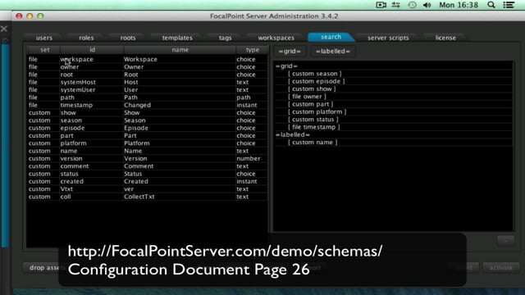Select the comment id row

[x=148, y=166]
